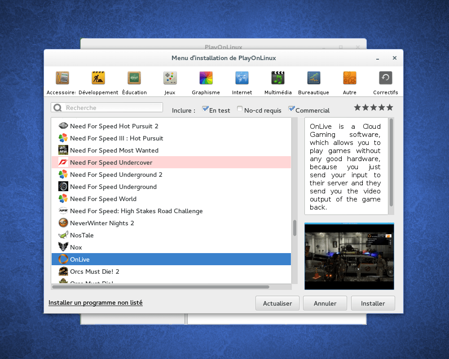Uncheck the En test checkbox
This screenshot has width=449, height=359.
pos(205,109)
